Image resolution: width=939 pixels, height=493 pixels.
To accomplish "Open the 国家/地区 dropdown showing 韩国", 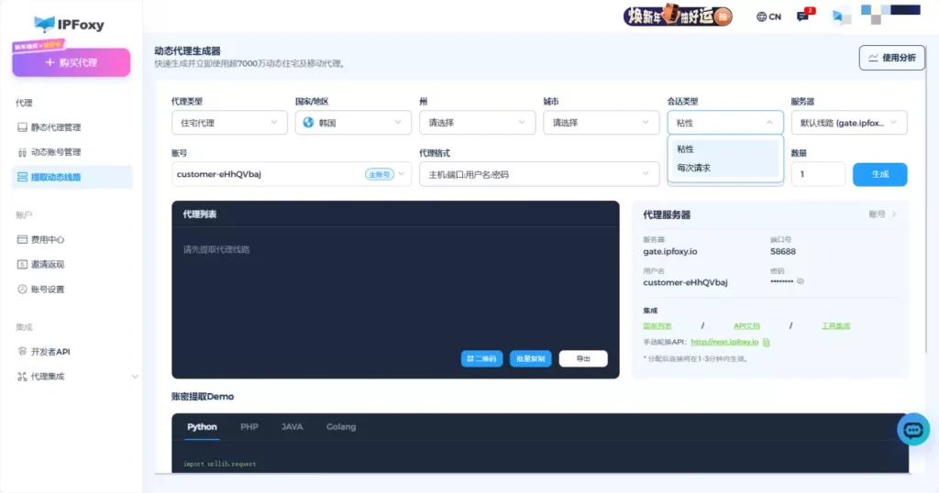I will 353,123.
